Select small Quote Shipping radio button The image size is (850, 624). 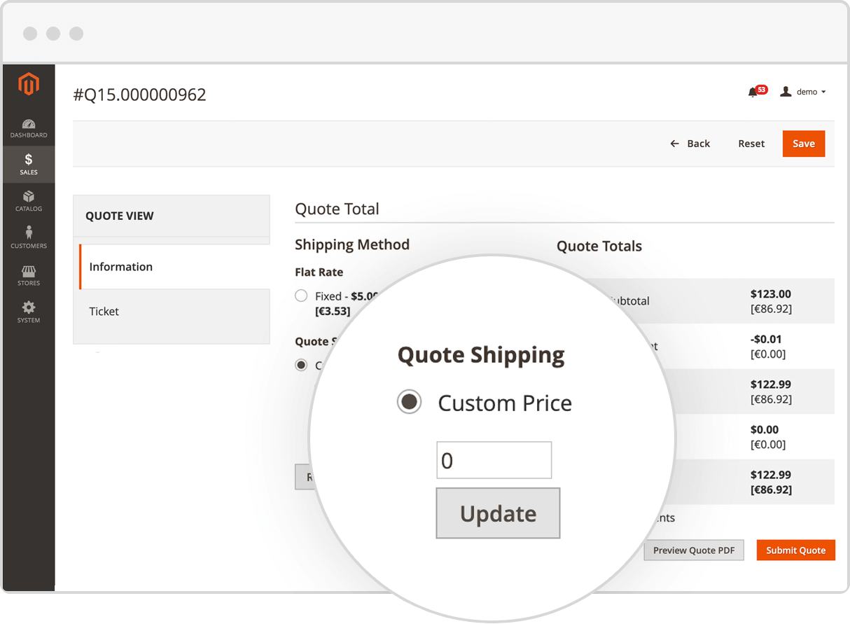pyautogui.click(x=301, y=365)
